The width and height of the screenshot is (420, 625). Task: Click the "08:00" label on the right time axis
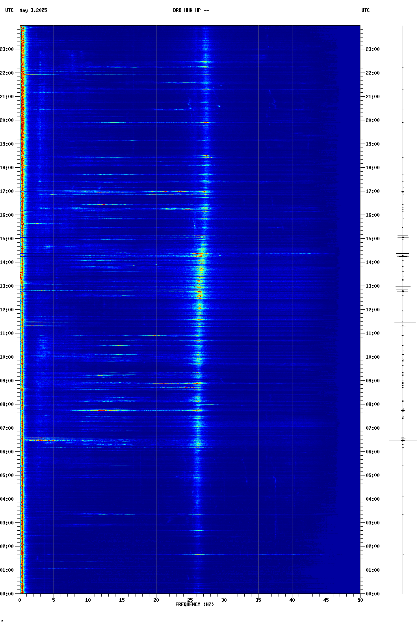(373, 404)
